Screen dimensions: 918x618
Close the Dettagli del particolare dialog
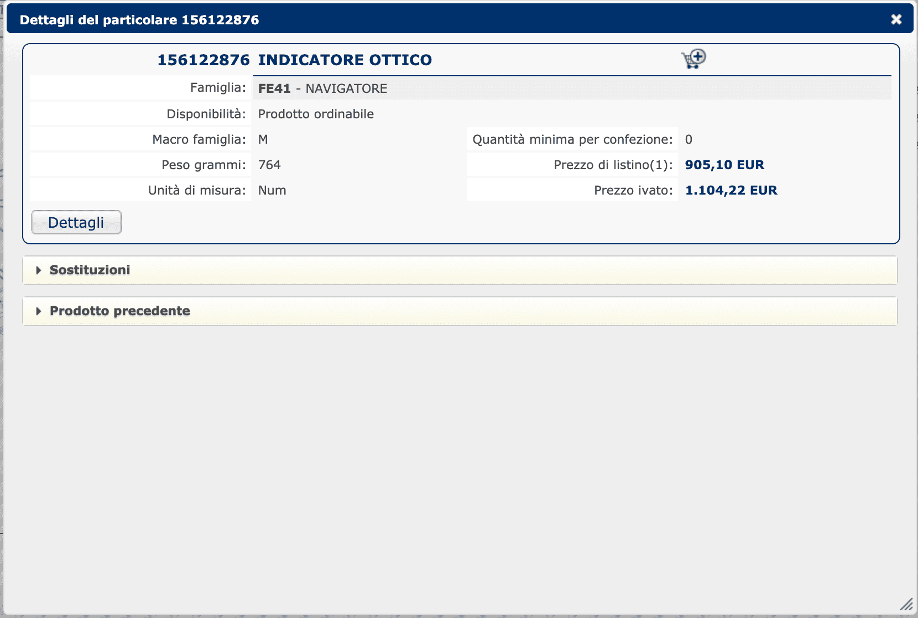coord(896,19)
